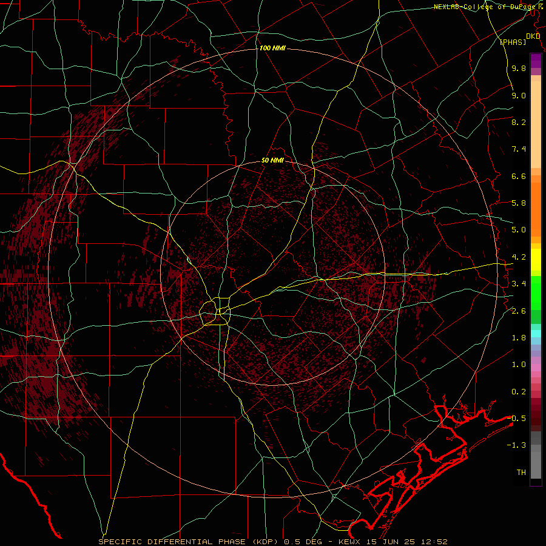Image resolution: width=546 pixels, height=546 pixels.
Task: Pick the gray segment of the color bar
Action: point(536,456)
